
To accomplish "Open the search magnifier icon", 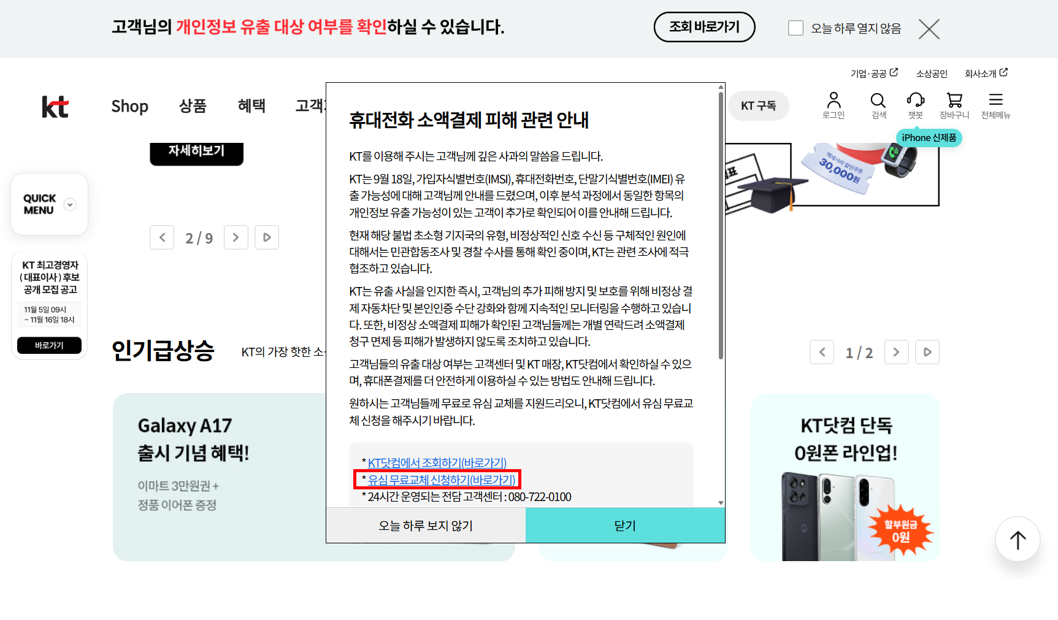I will [x=878, y=105].
